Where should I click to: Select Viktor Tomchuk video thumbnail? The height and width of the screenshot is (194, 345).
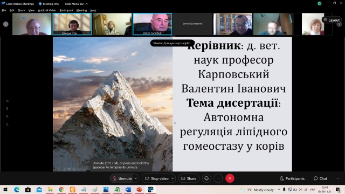[x=152, y=24]
